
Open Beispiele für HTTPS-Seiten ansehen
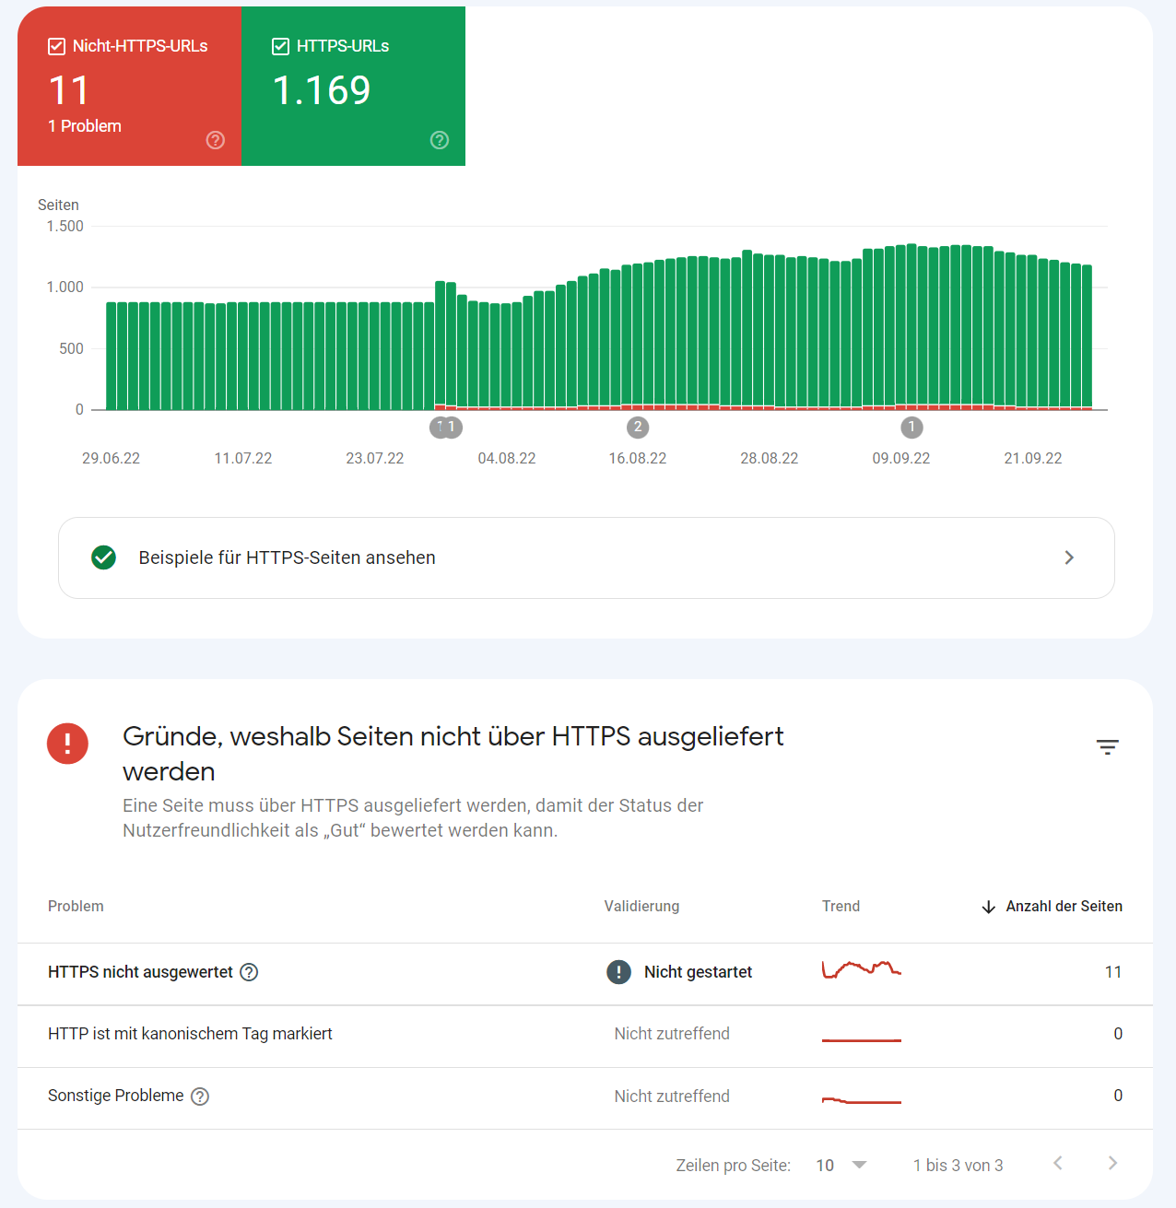coord(287,557)
